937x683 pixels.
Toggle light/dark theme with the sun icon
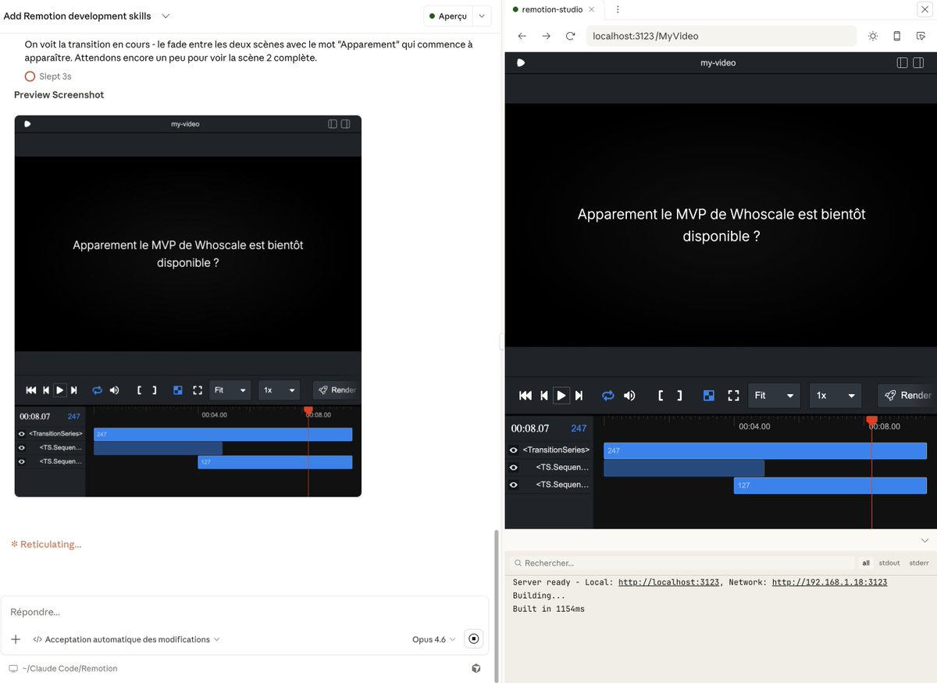(873, 36)
